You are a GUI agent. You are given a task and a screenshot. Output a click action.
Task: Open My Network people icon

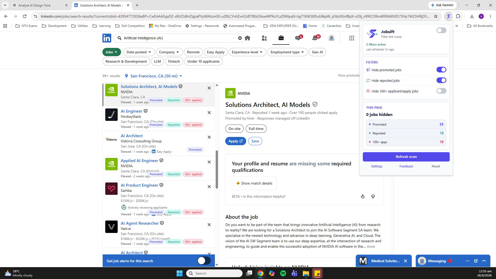264,38
